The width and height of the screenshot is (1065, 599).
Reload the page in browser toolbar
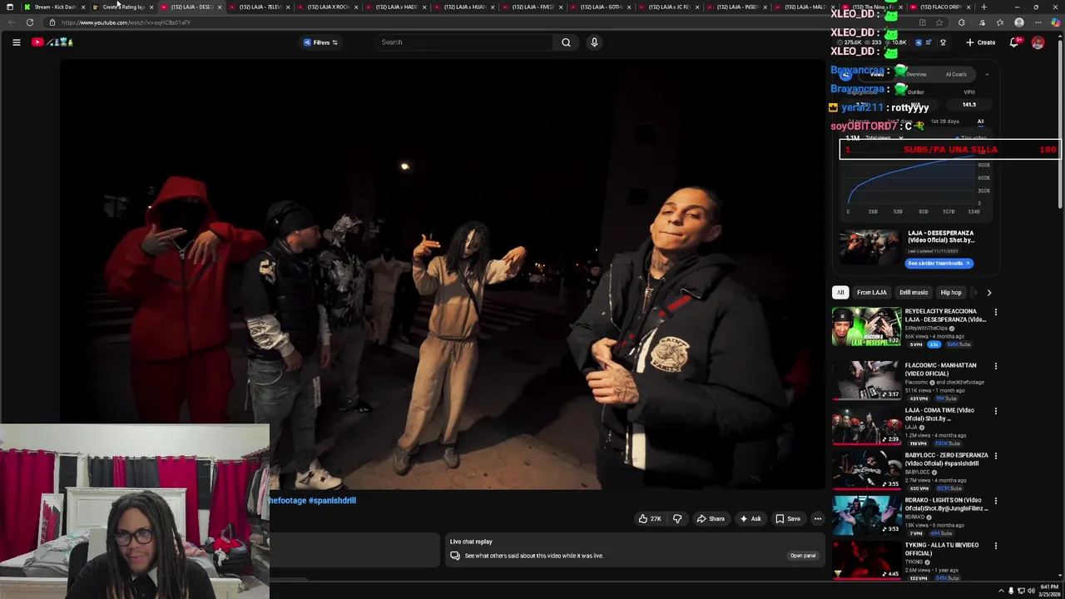(x=30, y=22)
